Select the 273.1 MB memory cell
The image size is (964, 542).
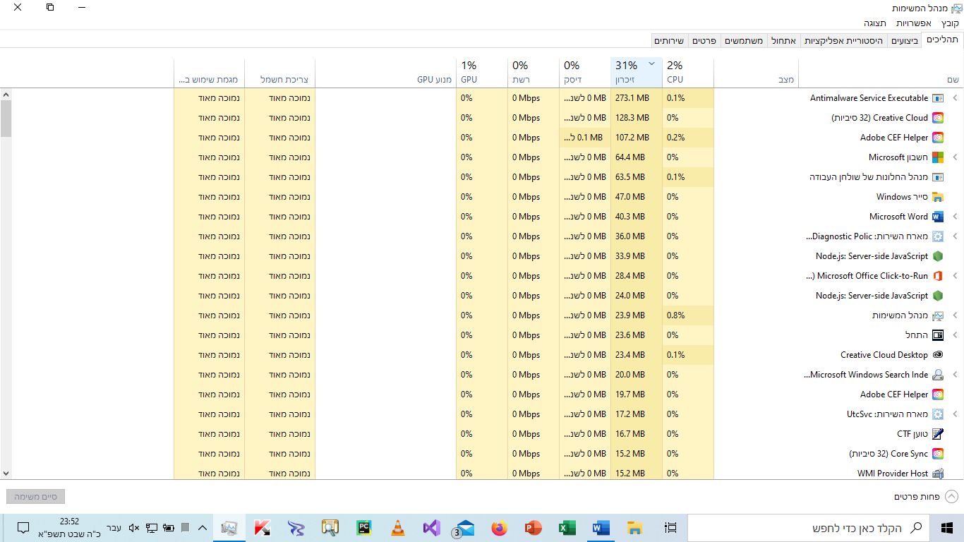(637, 98)
